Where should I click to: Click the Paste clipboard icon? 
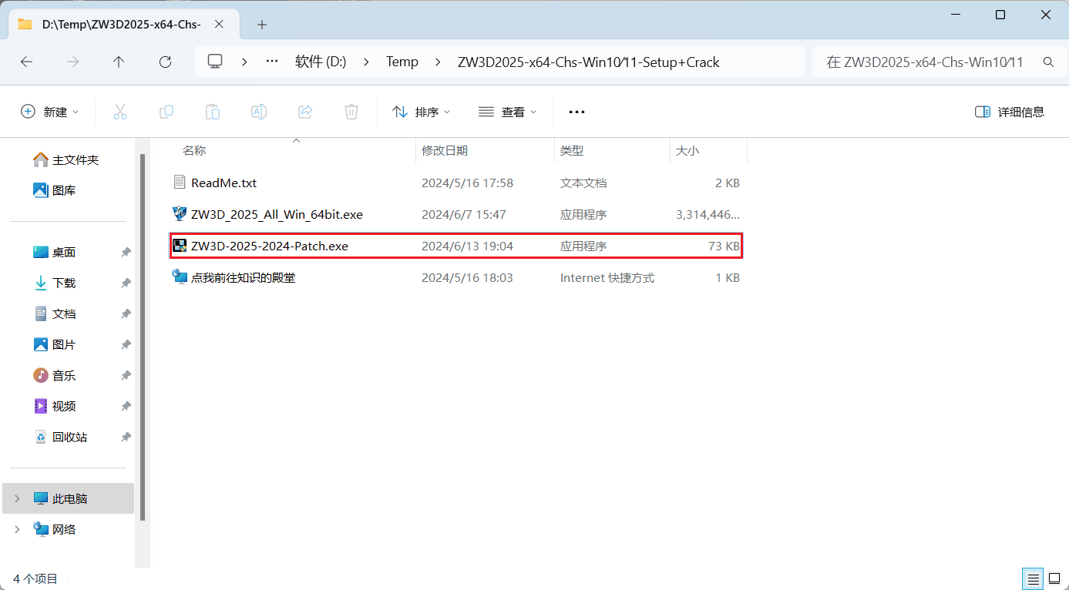point(213,112)
